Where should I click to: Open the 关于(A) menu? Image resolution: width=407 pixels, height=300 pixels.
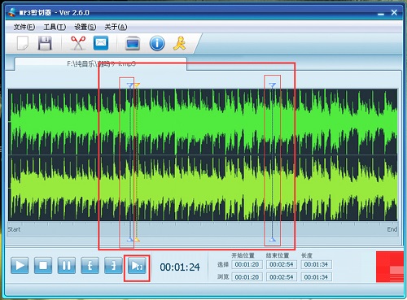[116, 27]
